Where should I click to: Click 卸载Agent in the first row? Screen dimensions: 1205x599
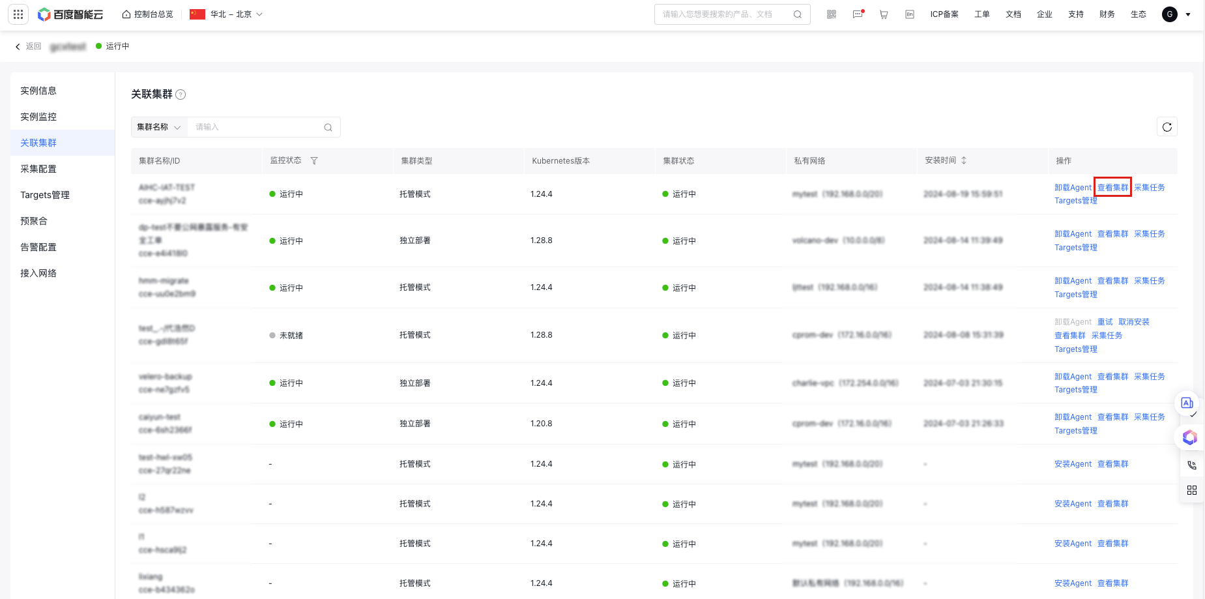click(1073, 188)
